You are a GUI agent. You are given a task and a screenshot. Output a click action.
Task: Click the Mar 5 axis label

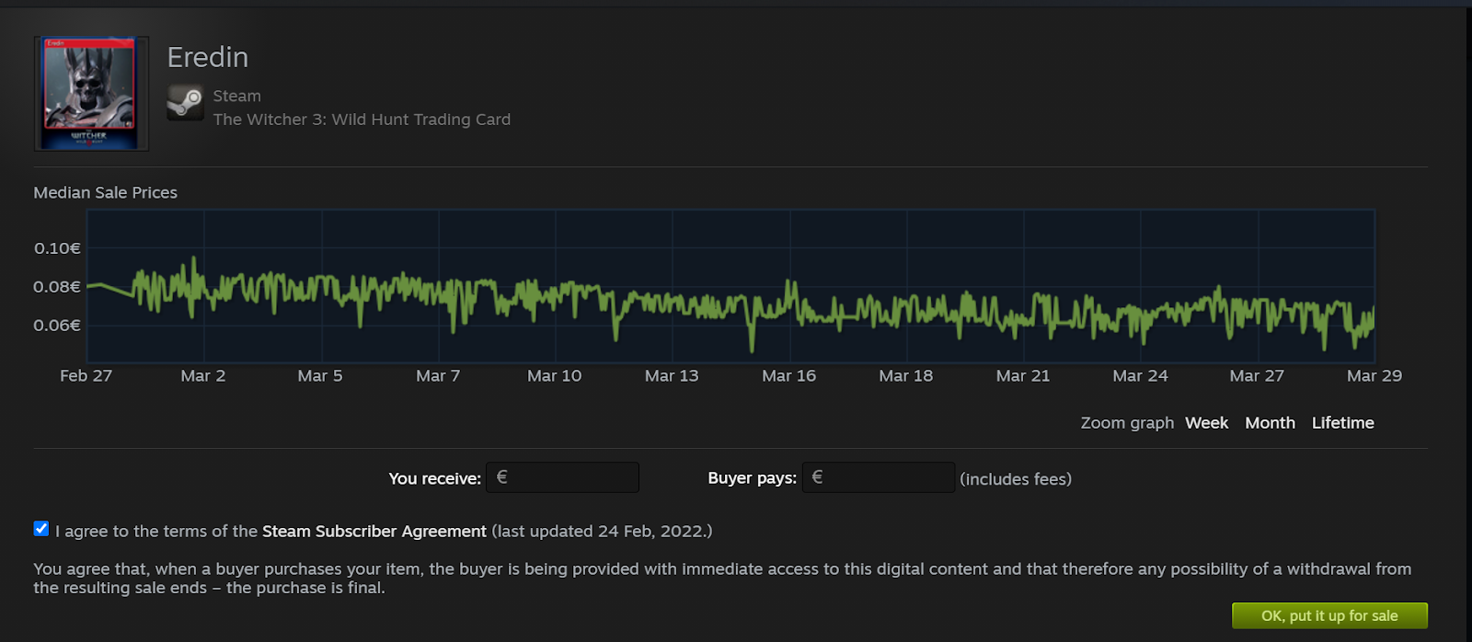[x=320, y=376]
